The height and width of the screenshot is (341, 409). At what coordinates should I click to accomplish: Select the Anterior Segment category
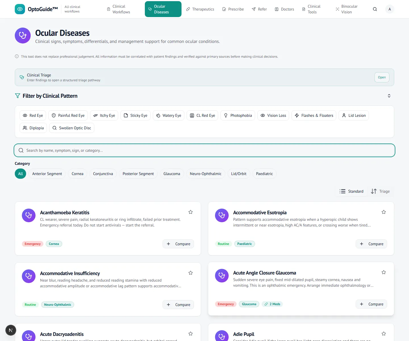[47, 174]
